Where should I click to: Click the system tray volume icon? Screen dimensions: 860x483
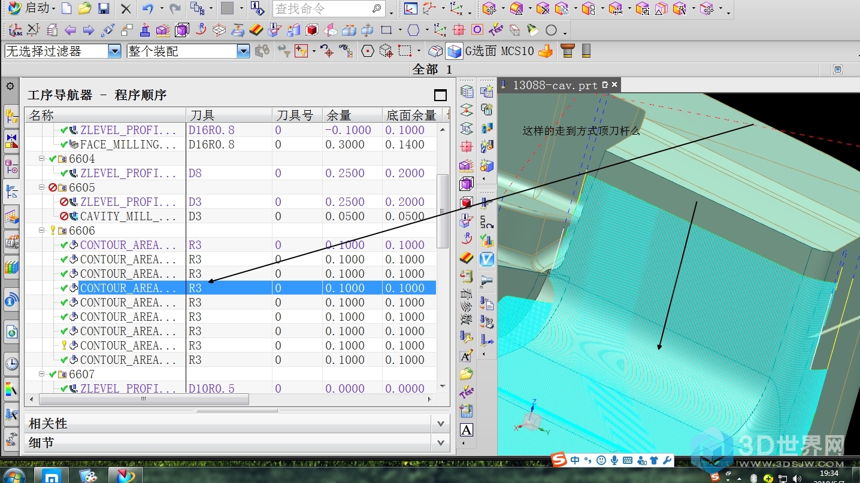click(x=797, y=478)
